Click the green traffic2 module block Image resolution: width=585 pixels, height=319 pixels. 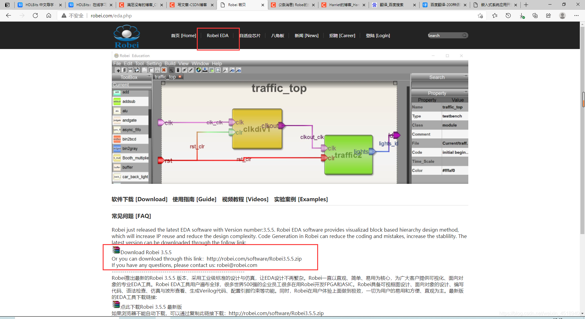349,155
